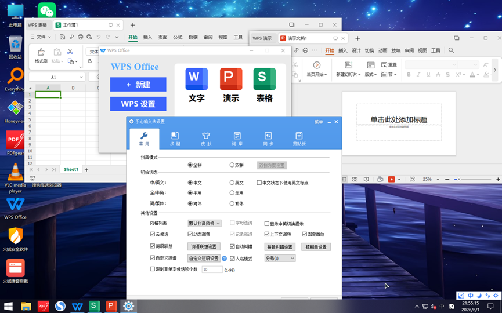Expand quick access toolbar arrow in WPS 表格
Viewport: 502px width, 313px height.
point(117,37)
